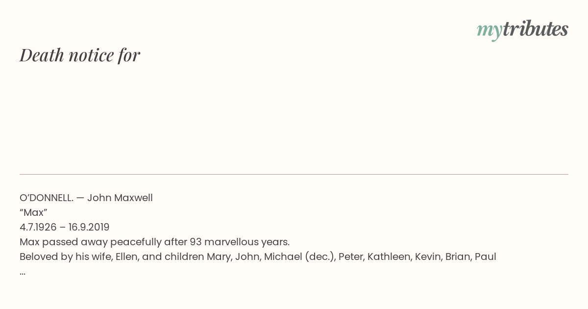Screen dimensions: 588x309
Task: Click the date '16.9.2019'
Action: point(89,227)
